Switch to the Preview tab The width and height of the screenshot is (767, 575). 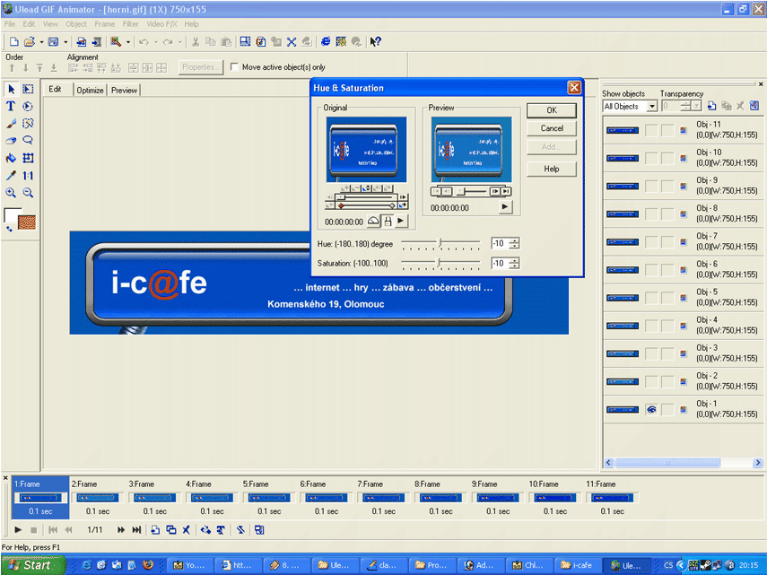(x=124, y=91)
